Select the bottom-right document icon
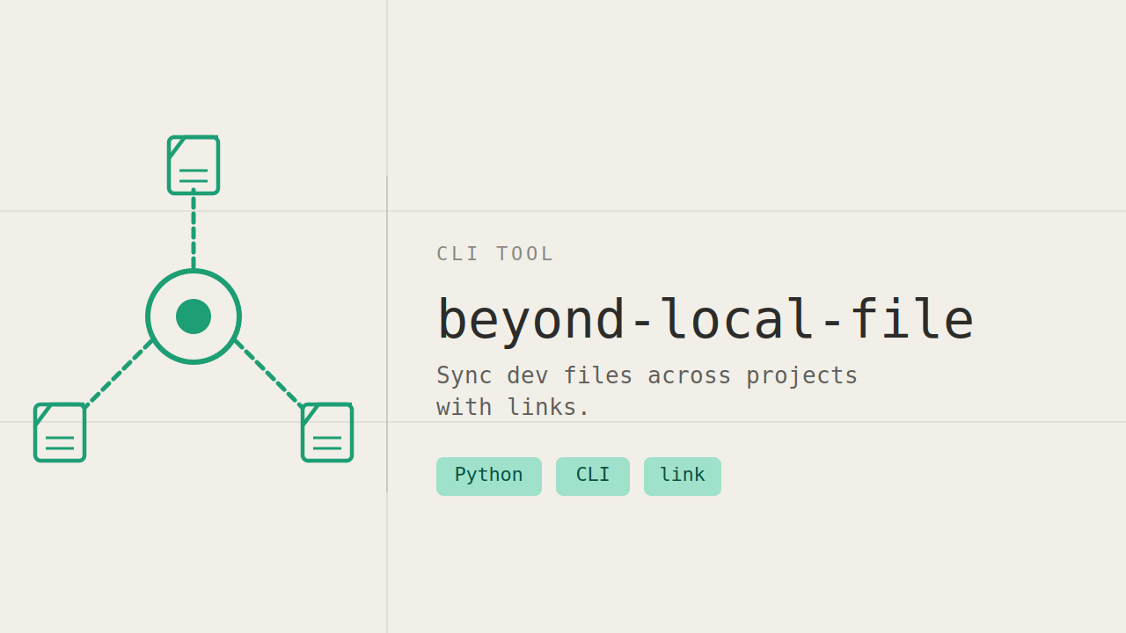This screenshot has width=1126, height=633. 327,433
